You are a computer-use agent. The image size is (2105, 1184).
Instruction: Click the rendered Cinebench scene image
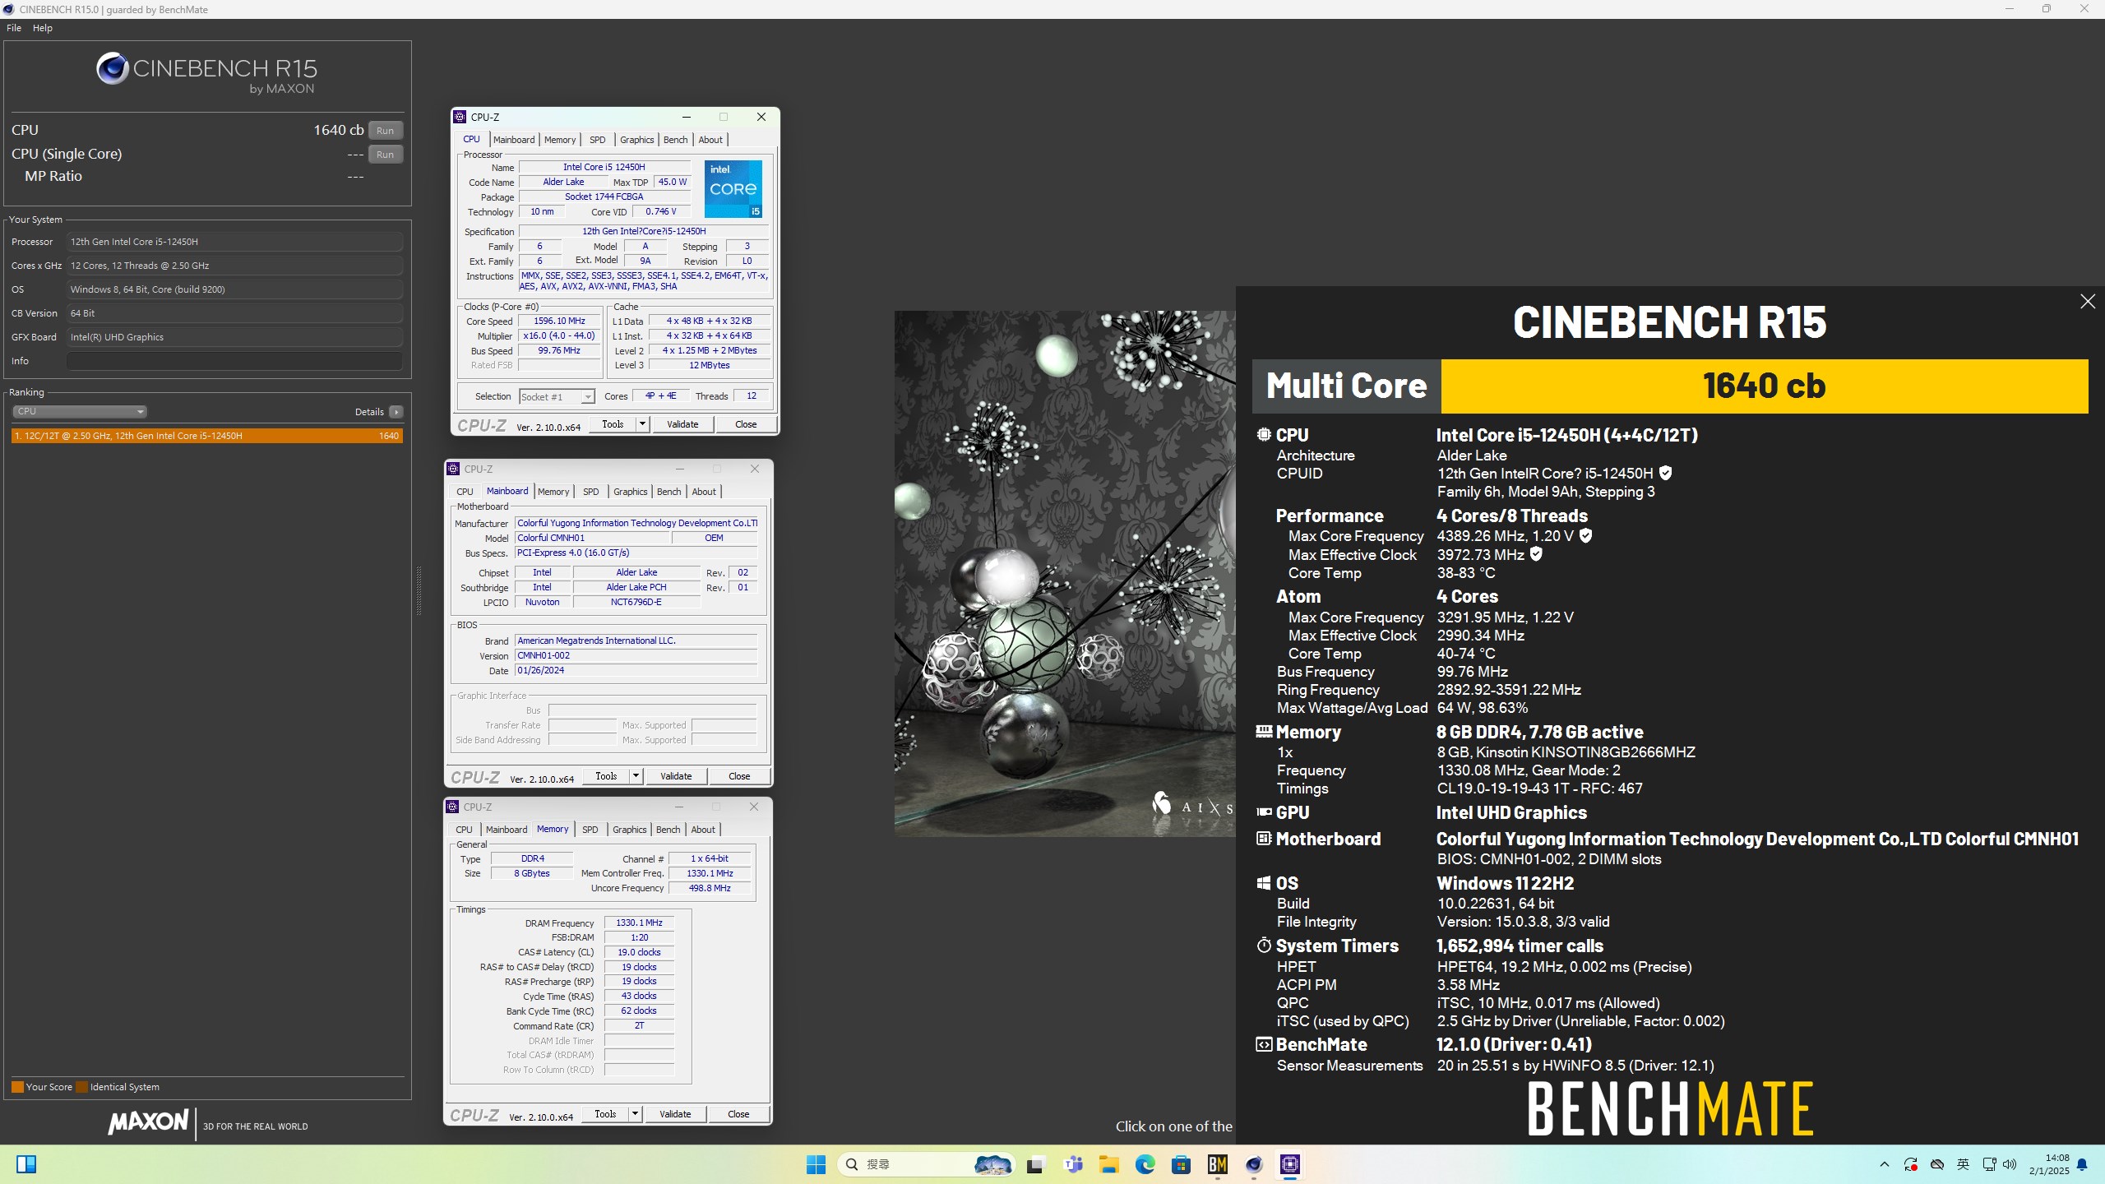click(x=1065, y=573)
